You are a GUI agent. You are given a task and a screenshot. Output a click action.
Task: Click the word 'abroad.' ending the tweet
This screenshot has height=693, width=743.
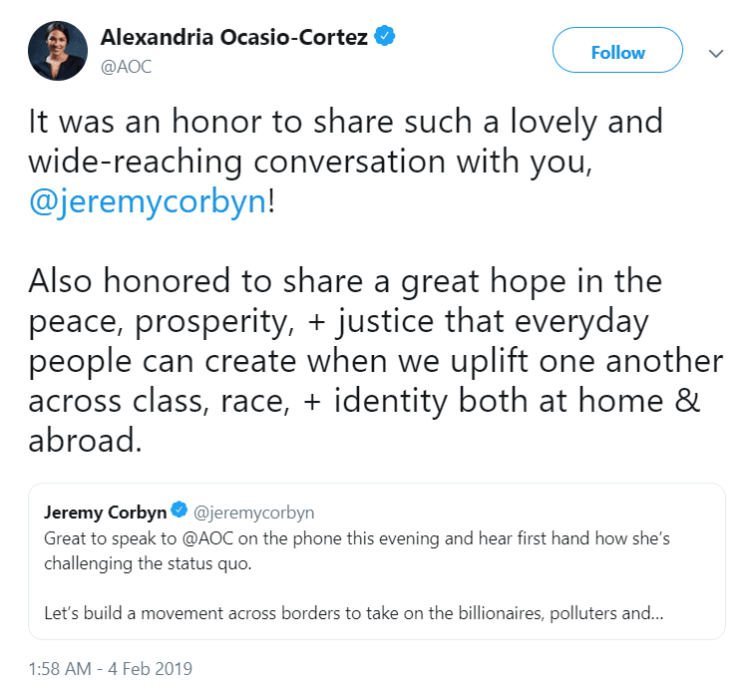pyautogui.click(x=85, y=439)
